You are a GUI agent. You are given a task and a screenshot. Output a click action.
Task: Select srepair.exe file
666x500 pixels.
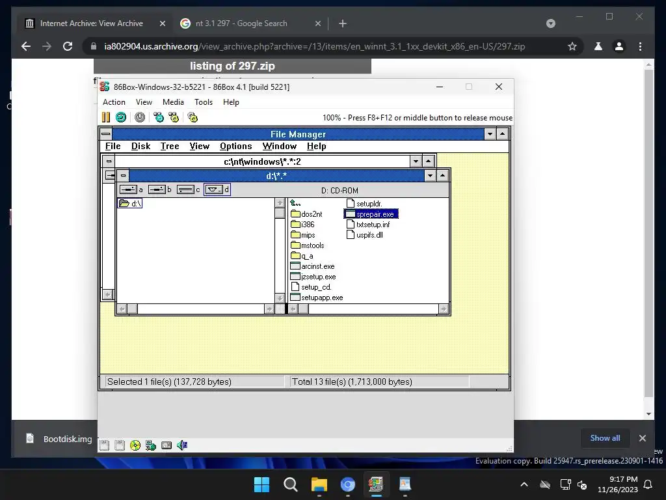371,214
